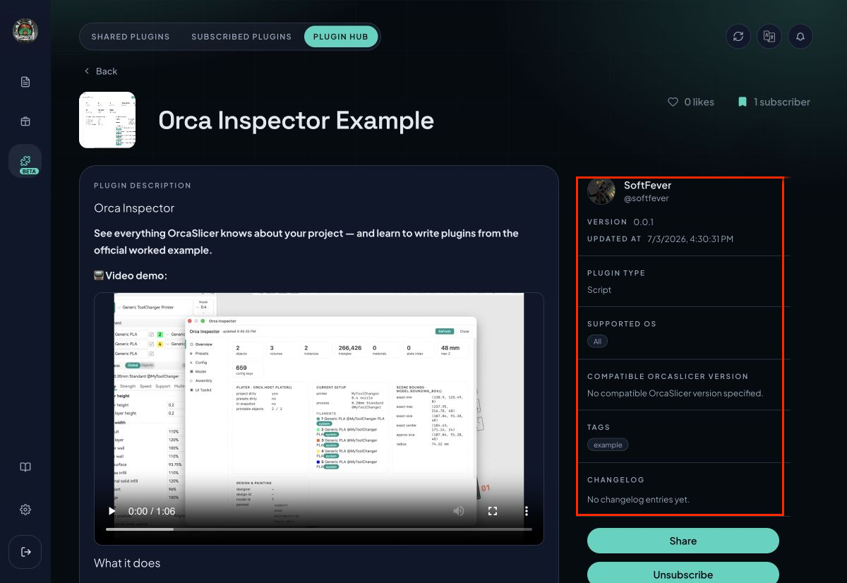
Task: Like the plugin with the heart icon
Action: coord(673,102)
